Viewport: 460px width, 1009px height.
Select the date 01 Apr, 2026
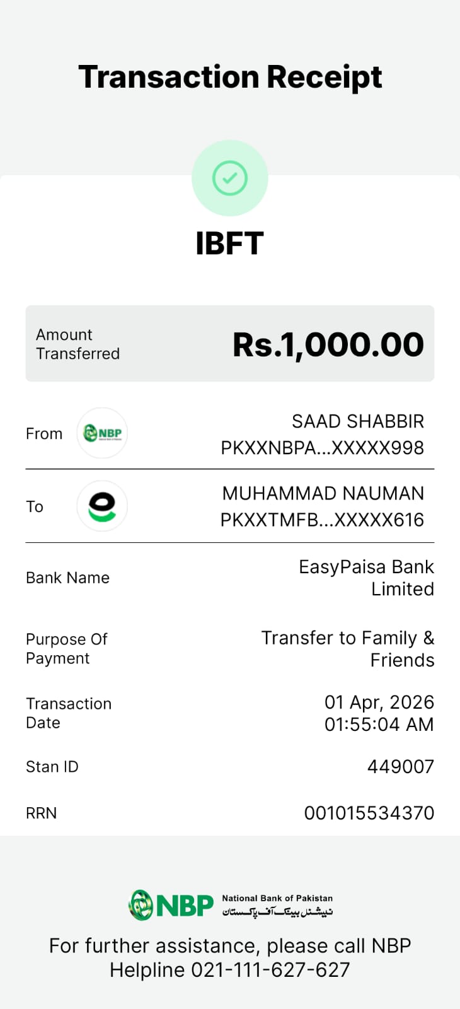(379, 703)
